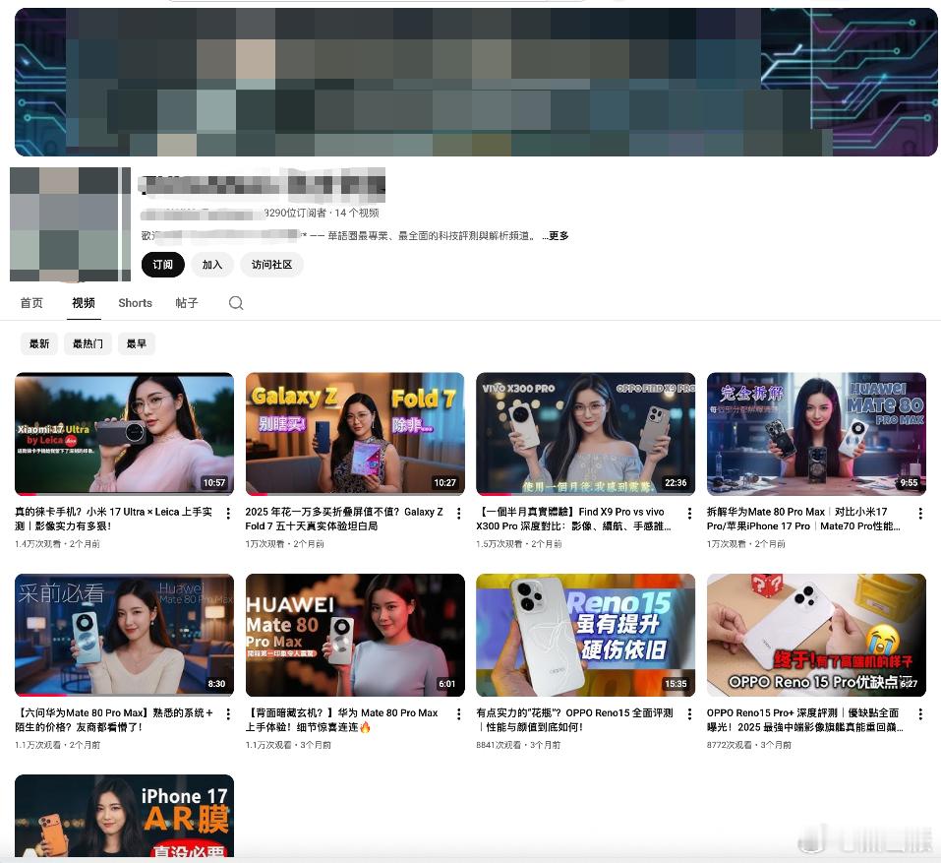Open more options for 背面暗藏玄机 video
The width and height of the screenshot is (941, 863).
[x=458, y=714]
